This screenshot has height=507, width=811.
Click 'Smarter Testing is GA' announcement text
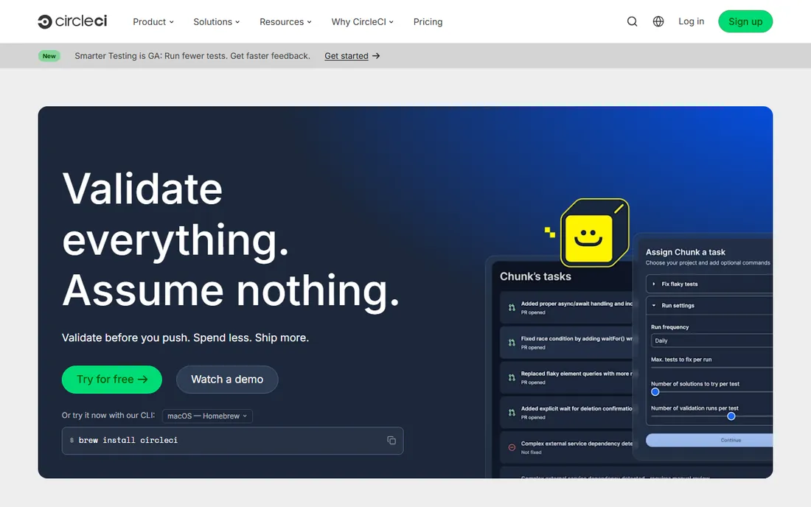coord(192,56)
